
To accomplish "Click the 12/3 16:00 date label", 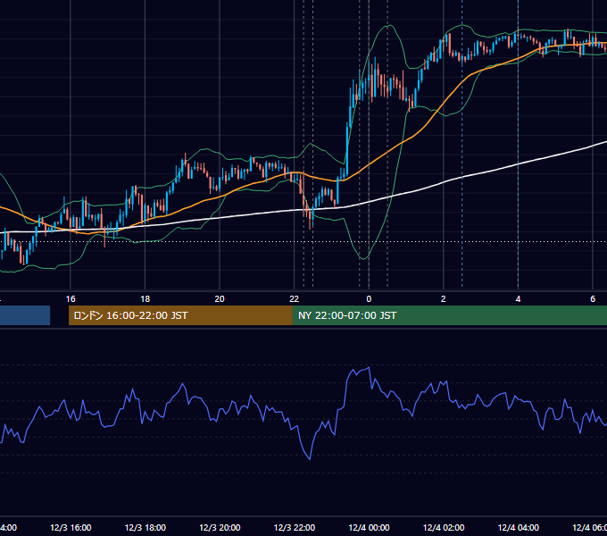I will [71, 528].
